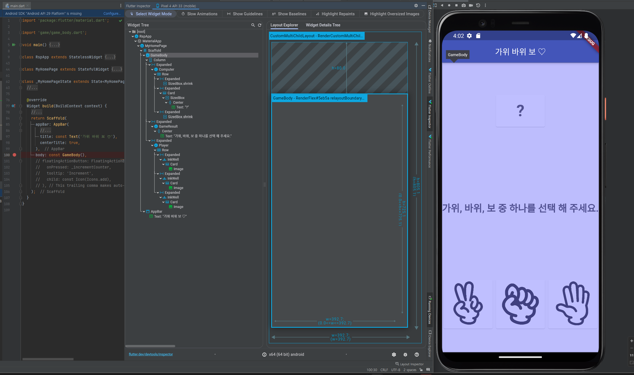Collapse the Computer node in widget tree
The image size is (634, 375).
point(152,69)
